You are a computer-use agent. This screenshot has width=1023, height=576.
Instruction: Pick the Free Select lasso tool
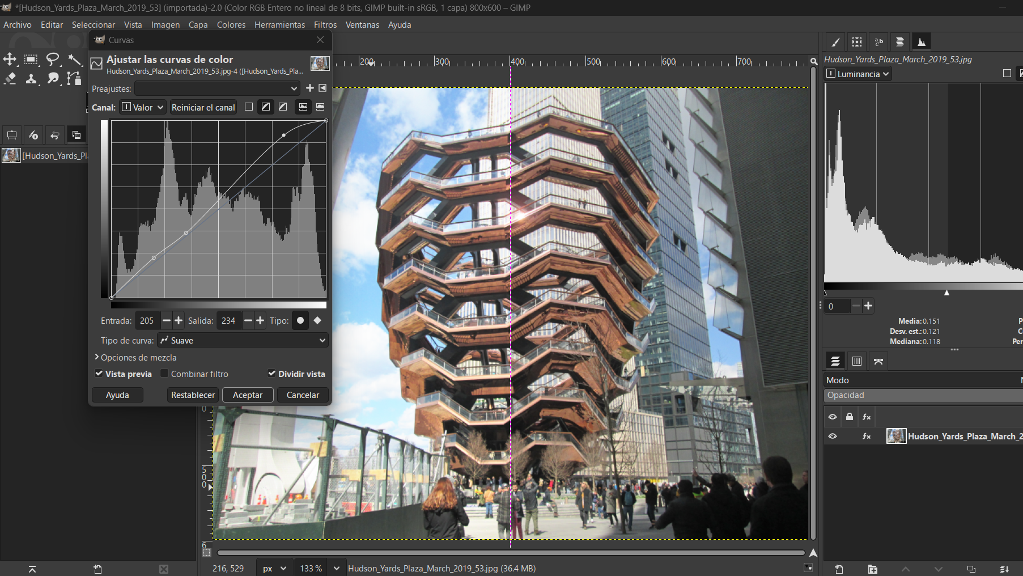pos(53,60)
